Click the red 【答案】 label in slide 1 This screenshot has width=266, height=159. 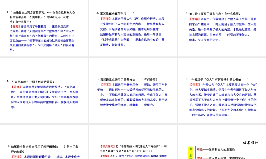click(x=15, y=26)
